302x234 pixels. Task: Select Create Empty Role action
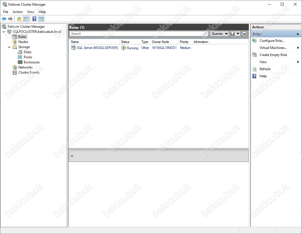point(273,55)
